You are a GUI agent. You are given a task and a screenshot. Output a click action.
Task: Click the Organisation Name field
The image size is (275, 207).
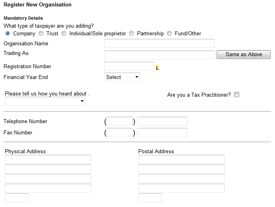(x=159, y=43)
